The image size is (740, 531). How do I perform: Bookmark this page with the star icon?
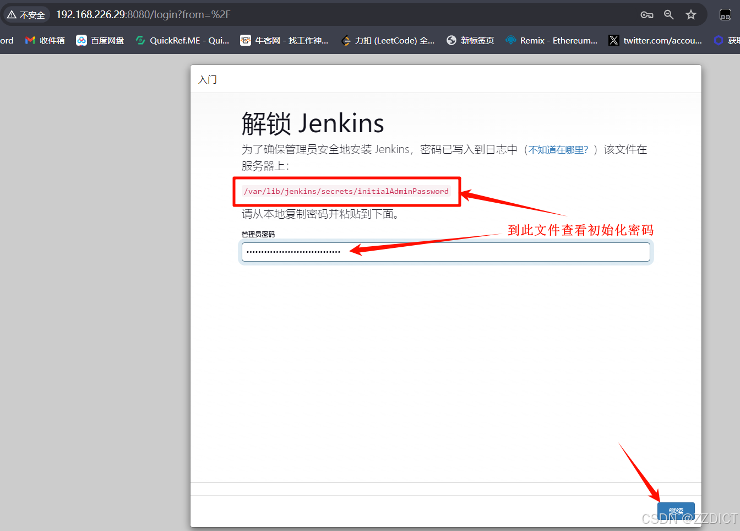point(691,15)
